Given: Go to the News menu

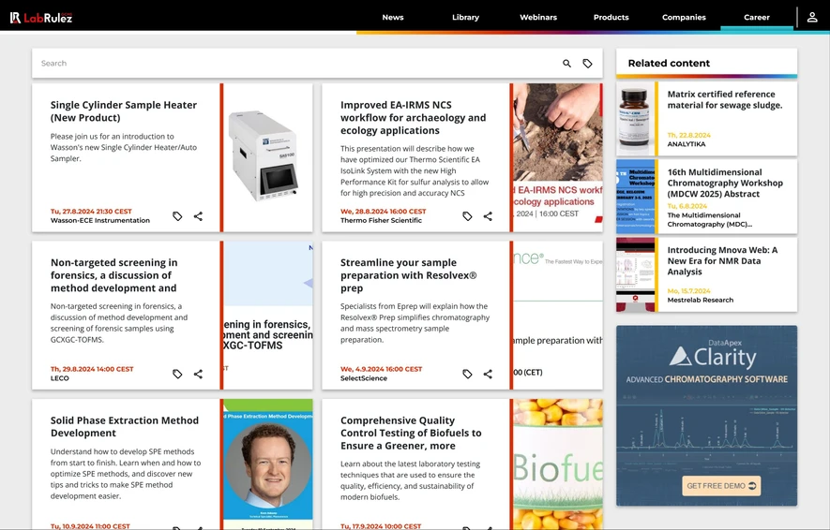Looking at the screenshot, I should pyautogui.click(x=393, y=18).
